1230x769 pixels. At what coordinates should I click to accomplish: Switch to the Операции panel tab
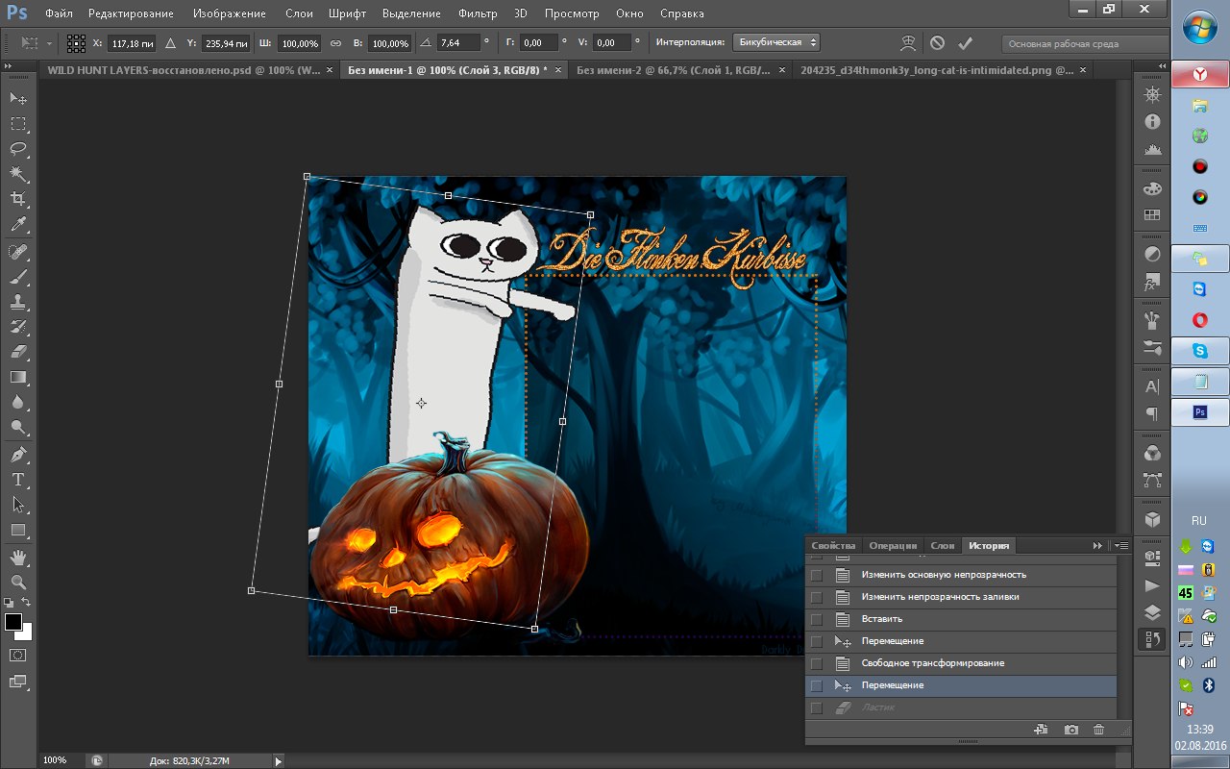click(893, 545)
